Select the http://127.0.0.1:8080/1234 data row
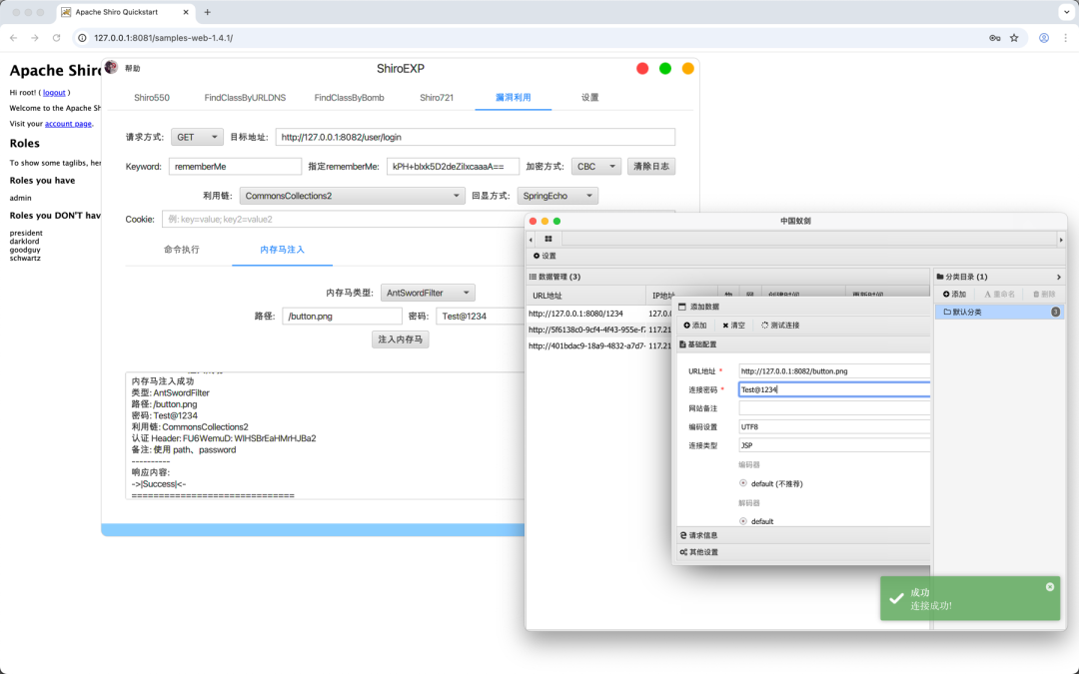Image resolution: width=1079 pixels, height=674 pixels. [x=599, y=314]
